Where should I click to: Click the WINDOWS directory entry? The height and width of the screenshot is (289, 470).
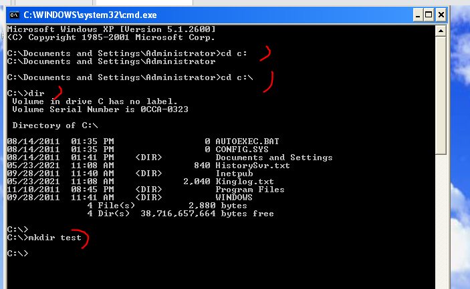tap(234, 198)
